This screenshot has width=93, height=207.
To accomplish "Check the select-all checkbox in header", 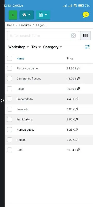I will [x=10, y=58].
